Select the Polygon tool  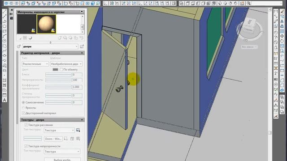[x=4, y=26]
